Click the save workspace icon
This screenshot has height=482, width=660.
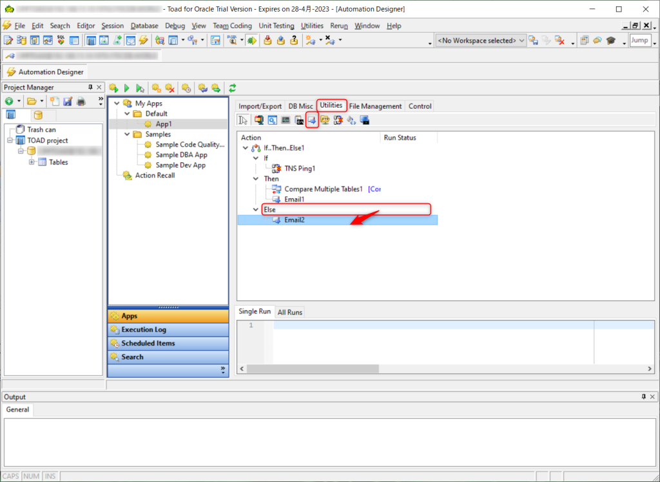coord(533,41)
